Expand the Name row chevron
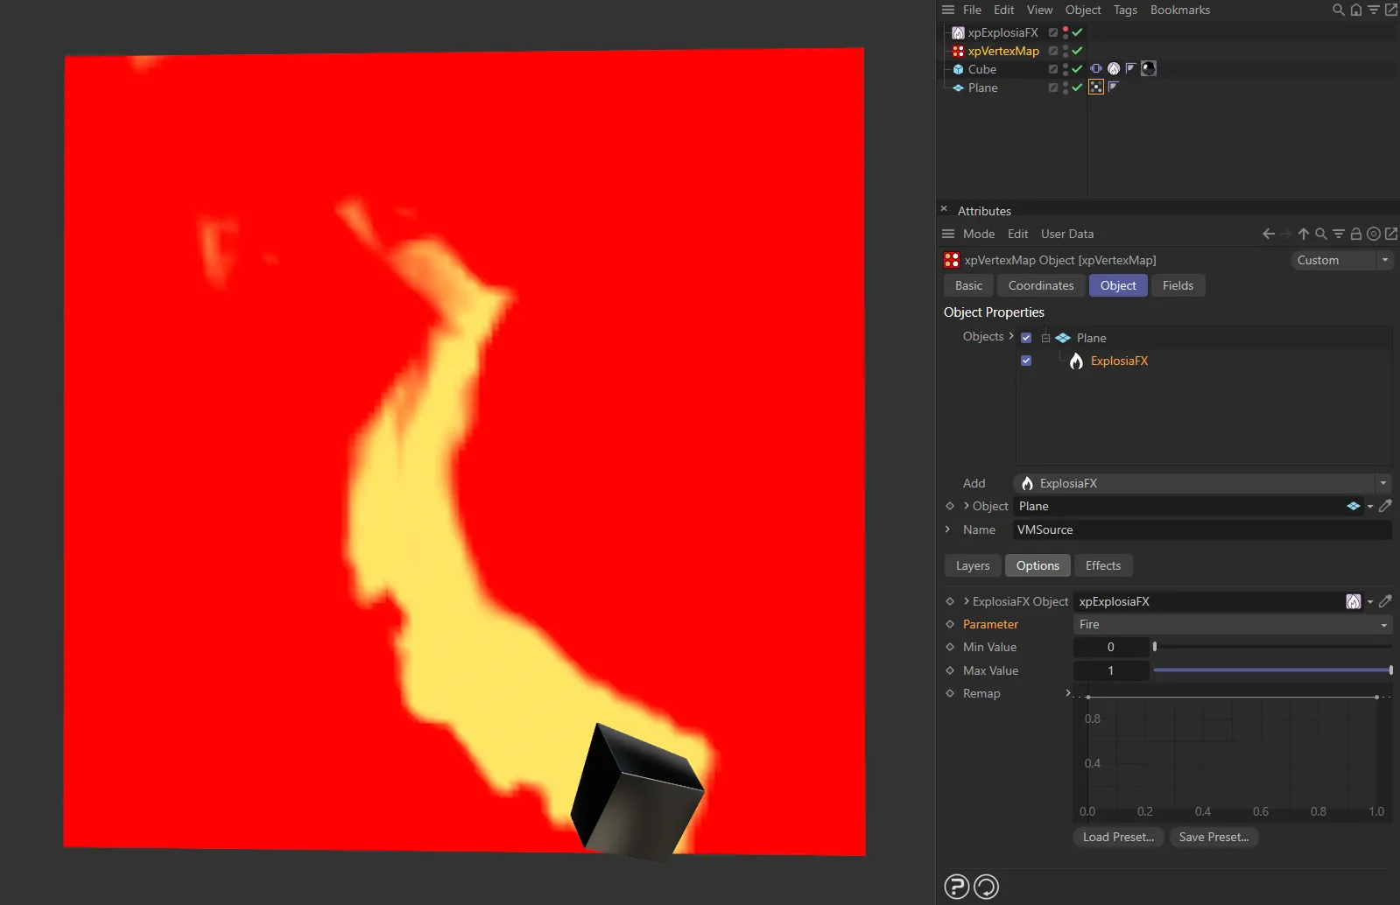This screenshot has width=1400, height=905. pyautogui.click(x=947, y=530)
